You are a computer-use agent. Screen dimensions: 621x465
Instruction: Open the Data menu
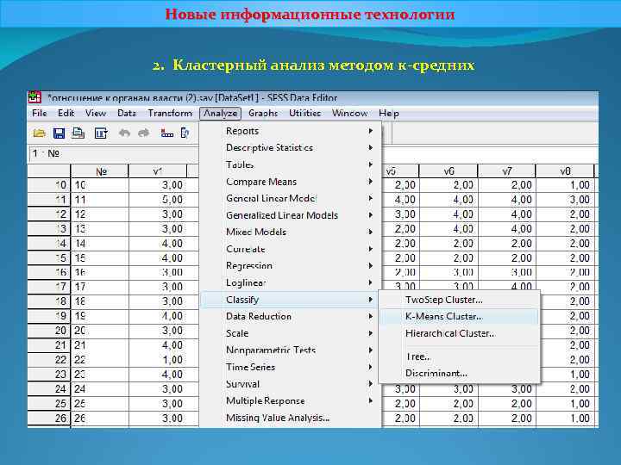pos(127,114)
